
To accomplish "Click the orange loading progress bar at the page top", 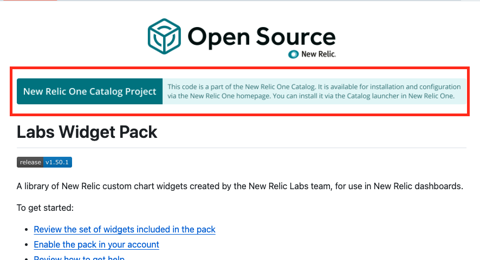I will pyautogui.click(x=29, y=1).
